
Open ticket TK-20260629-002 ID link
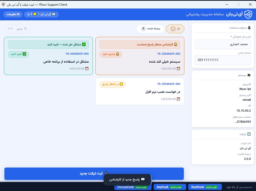(x=77, y=54)
